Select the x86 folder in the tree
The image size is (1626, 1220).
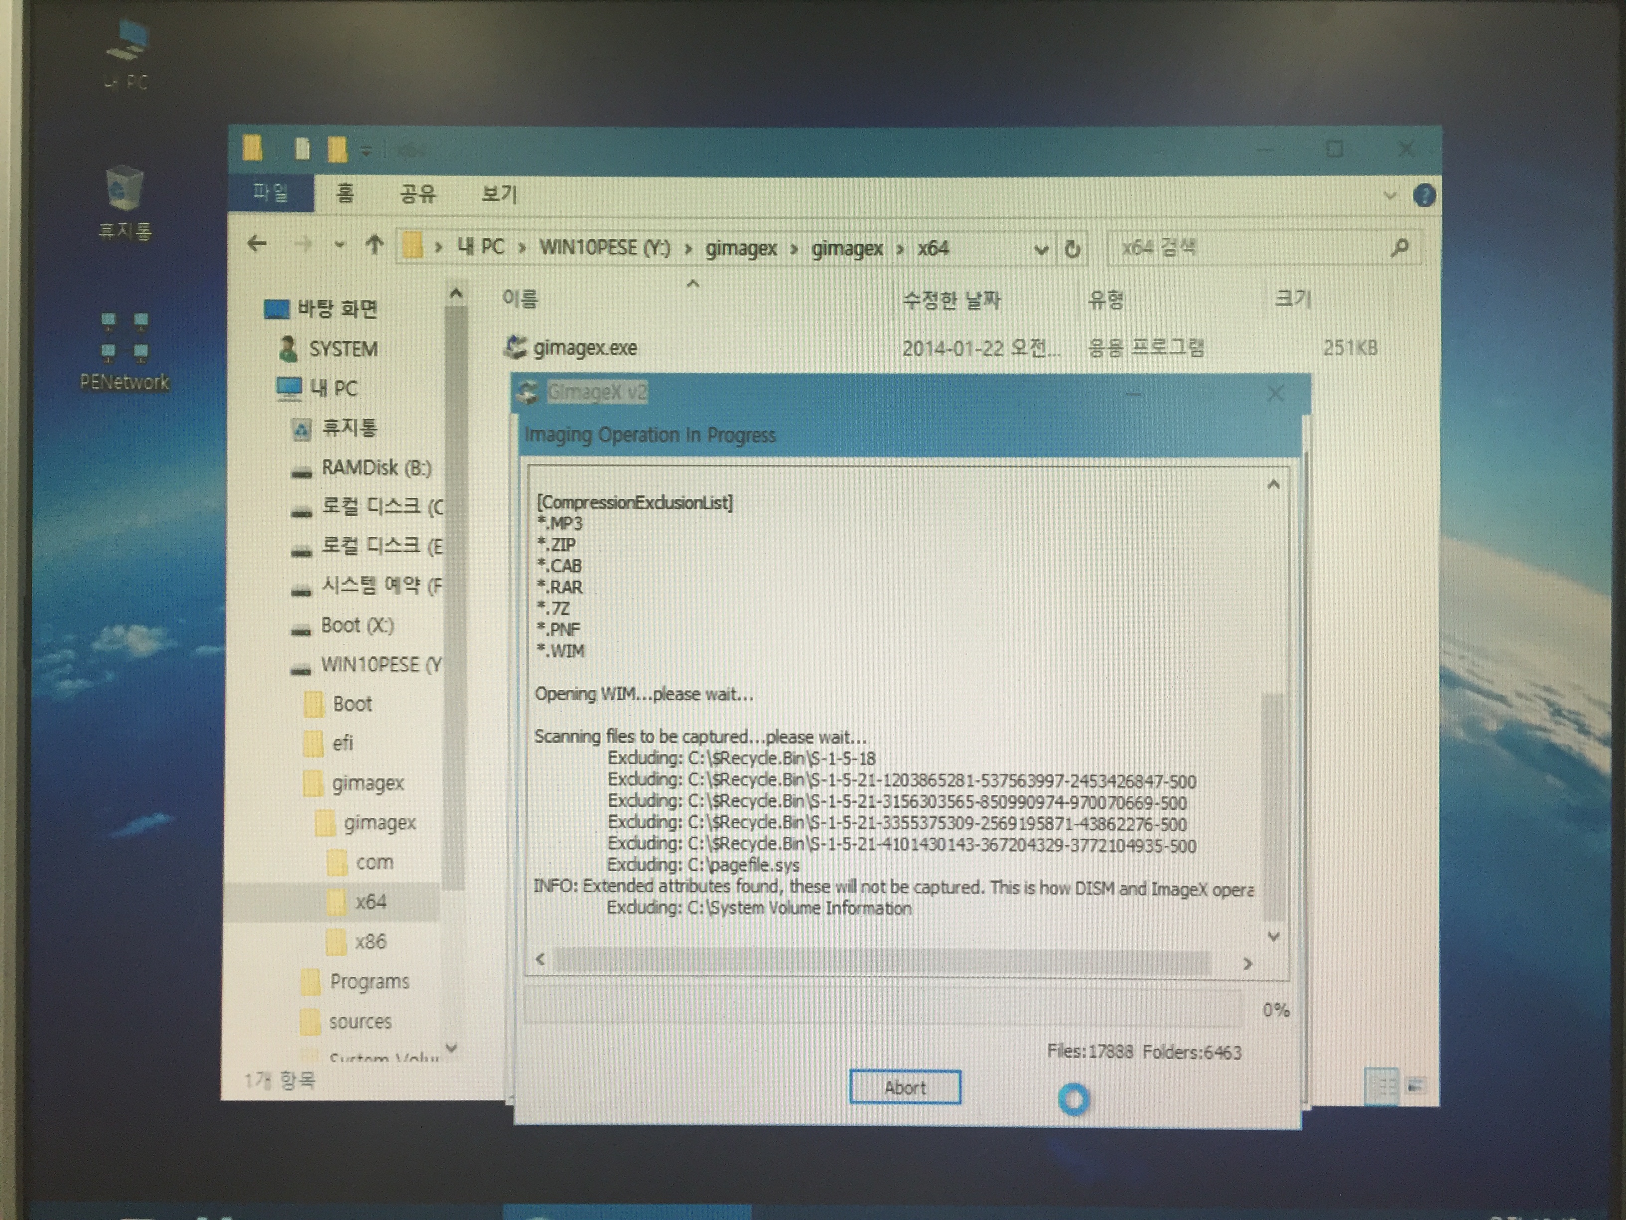[370, 941]
